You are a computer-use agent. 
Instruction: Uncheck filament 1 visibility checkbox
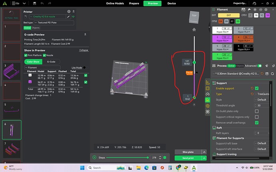pyautogui.click(x=86, y=75)
